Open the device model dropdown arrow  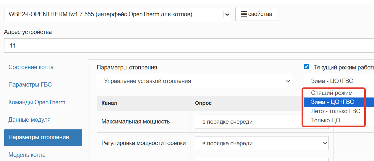pyautogui.click(x=227, y=14)
